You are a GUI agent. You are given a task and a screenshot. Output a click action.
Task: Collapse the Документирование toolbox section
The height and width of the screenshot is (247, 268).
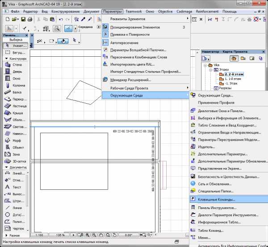coord(6,167)
